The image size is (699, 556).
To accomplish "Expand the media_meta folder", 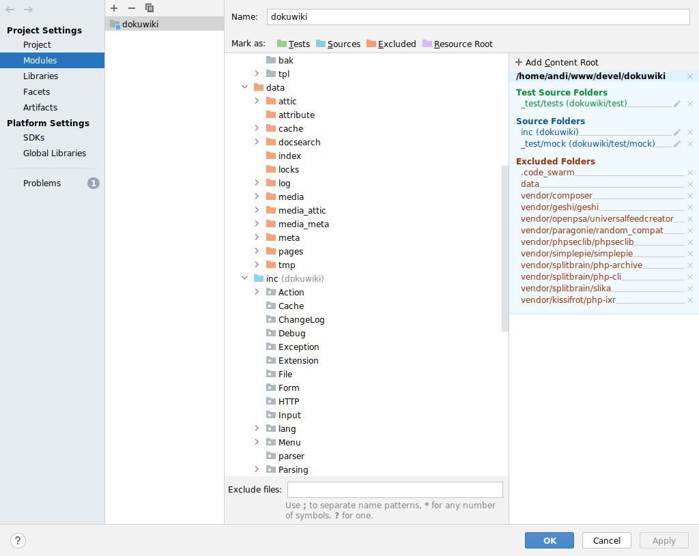I will click(257, 224).
